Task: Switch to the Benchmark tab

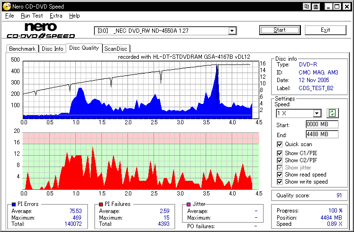Action: pos(22,49)
